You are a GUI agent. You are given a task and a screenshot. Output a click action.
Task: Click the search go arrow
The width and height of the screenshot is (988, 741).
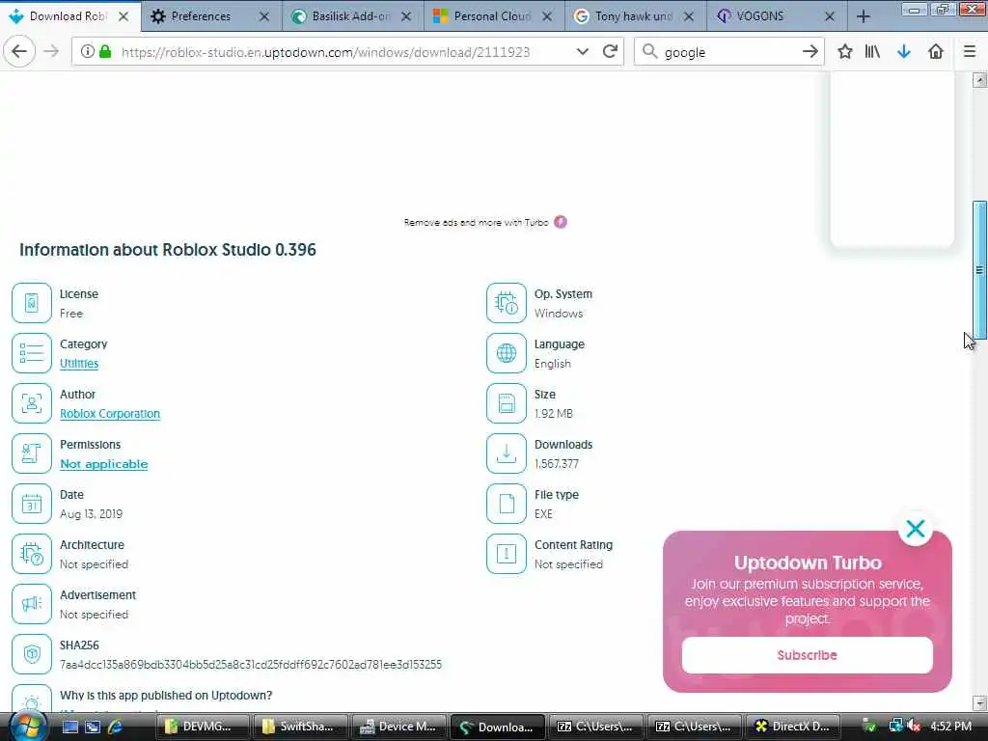[x=810, y=52]
